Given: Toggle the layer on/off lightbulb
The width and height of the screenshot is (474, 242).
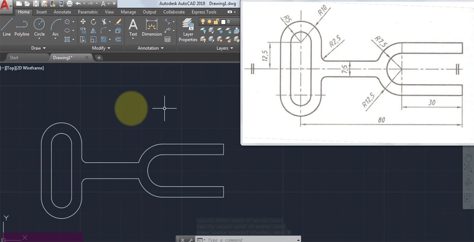Looking at the screenshot, I should click(x=203, y=21).
